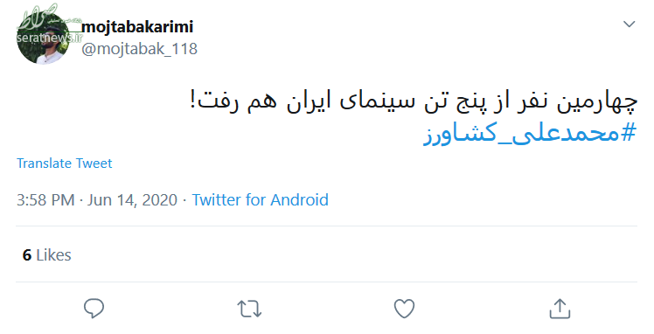Screen dimensions: 654x334
Task: Click the Twitter for Android source link
Action: [x=260, y=199]
